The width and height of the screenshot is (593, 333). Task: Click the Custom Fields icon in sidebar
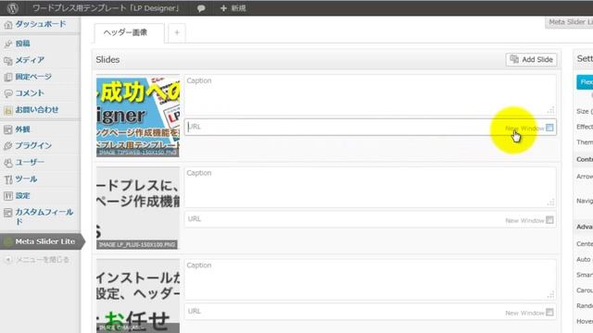[x=8, y=213]
